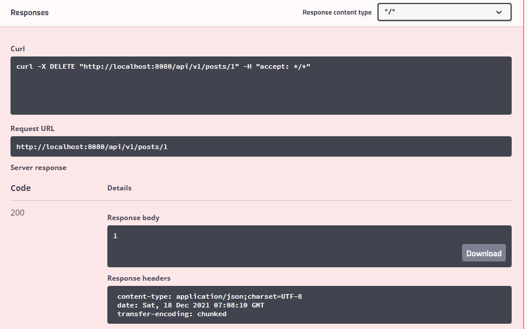Image resolution: width=528 pixels, height=329 pixels.
Task: Click the dropdown chevron arrow icon
Action: click(499, 12)
